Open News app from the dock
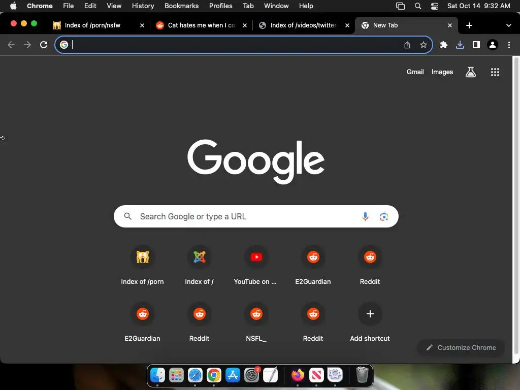This screenshot has width=520, height=390. point(316,375)
